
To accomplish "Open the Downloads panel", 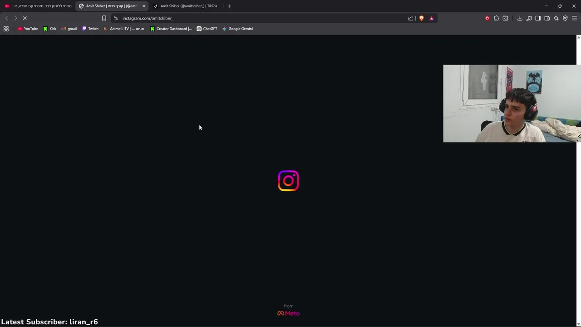I will click(x=520, y=18).
